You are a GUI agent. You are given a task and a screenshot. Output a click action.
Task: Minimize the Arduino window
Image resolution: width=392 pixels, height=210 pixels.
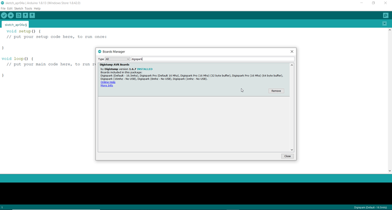(x=361, y=3)
